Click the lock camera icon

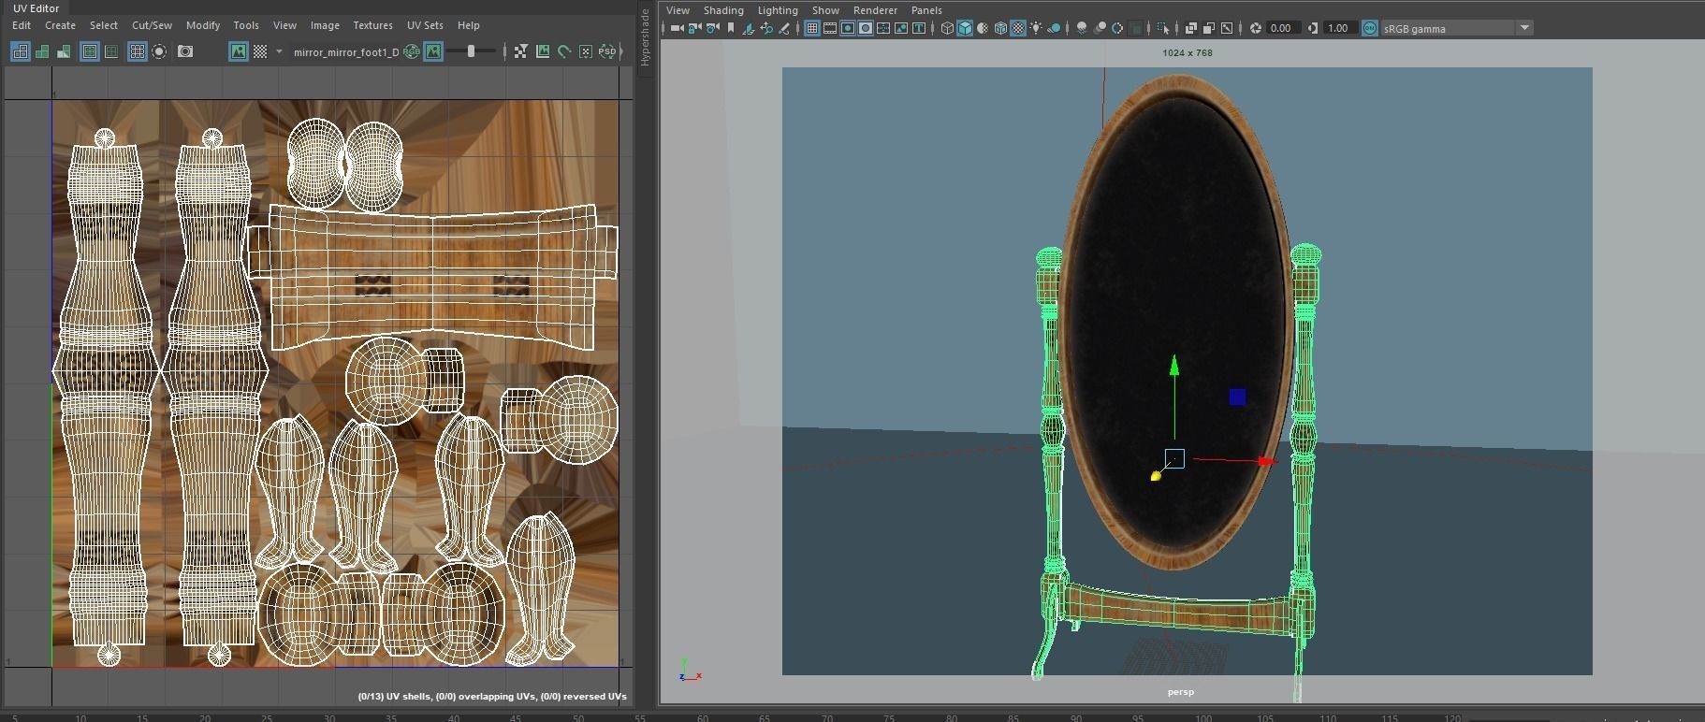694,28
